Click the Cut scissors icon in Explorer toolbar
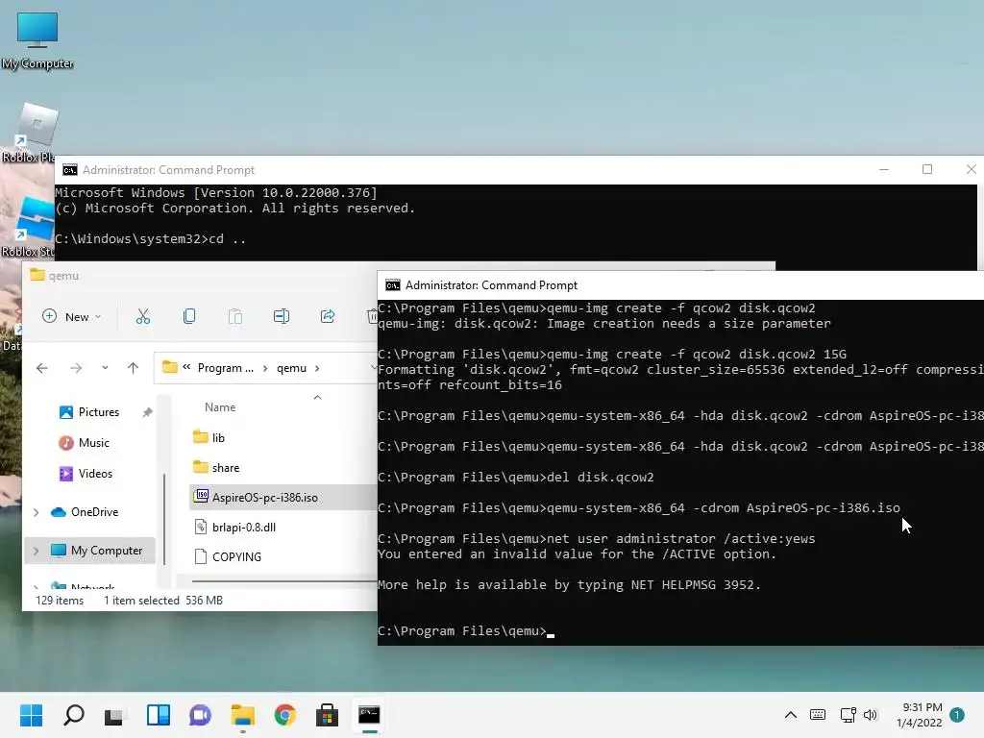The width and height of the screenshot is (984, 738). pyautogui.click(x=143, y=316)
